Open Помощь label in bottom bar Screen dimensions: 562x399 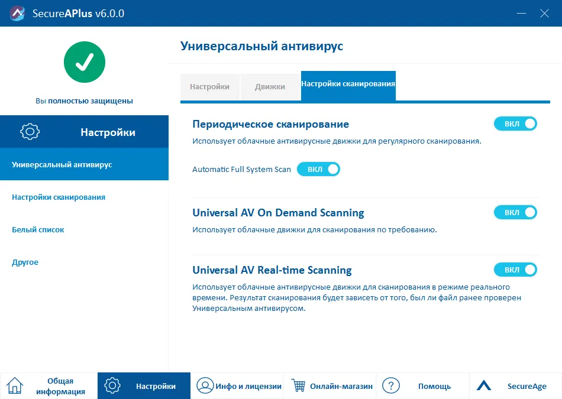coord(434,386)
